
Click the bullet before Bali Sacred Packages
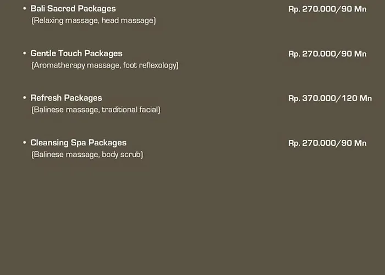[25, 8]
